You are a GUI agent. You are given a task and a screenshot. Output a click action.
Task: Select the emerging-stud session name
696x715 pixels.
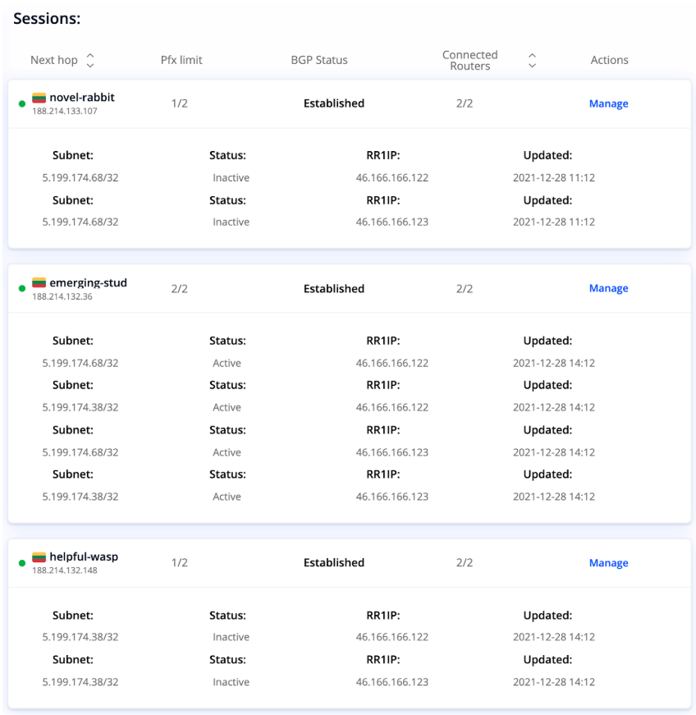point(88,283)
